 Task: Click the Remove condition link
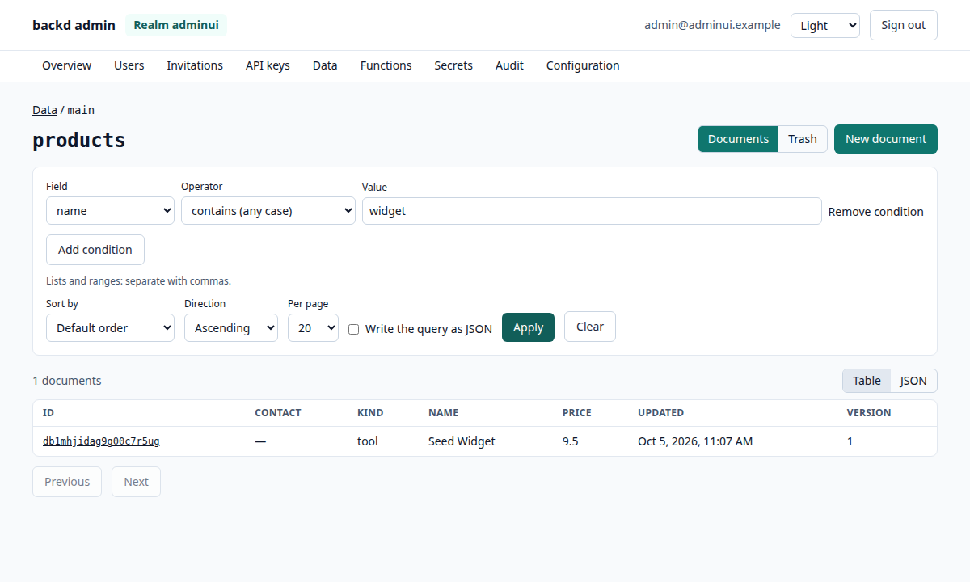click(x=876, y=212)
